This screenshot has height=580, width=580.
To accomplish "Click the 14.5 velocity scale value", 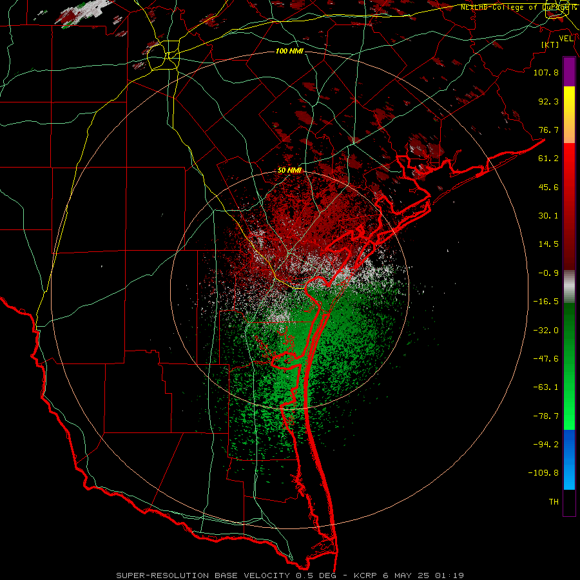I will click(548, 244).
